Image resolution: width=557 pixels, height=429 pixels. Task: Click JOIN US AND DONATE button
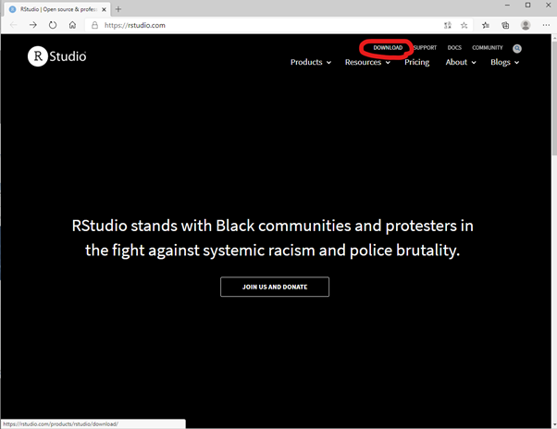click(x=275, y=287)
